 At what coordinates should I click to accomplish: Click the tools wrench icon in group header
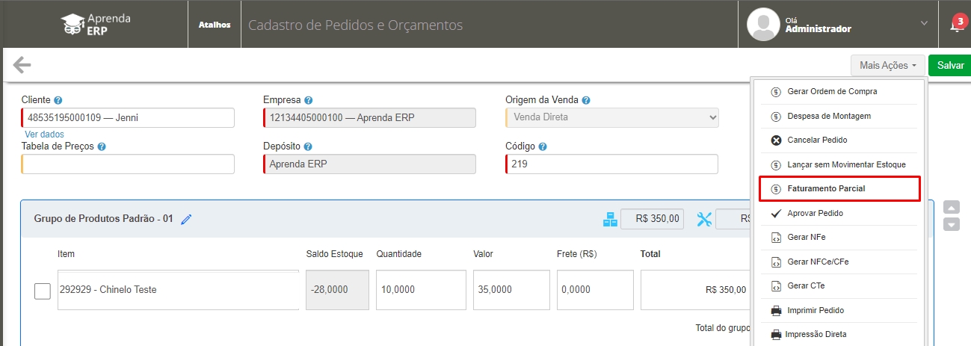coord(704,219)
